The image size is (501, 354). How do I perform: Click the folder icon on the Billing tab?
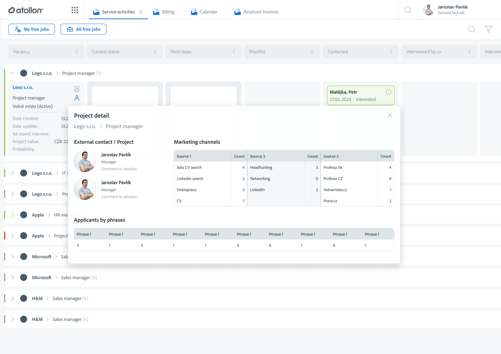pyautogui.click(x=156, y=11)
